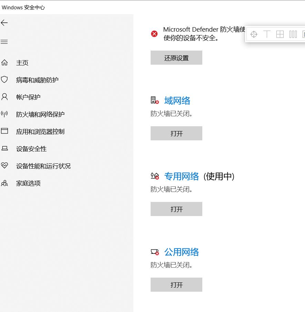Click the heart icon for device health
305x312 pixels.
tap(4, 165)
